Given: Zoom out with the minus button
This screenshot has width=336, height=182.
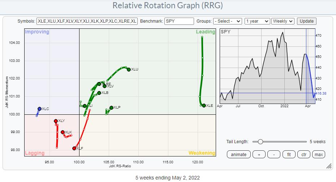Looking at the screenshot, I should pyautogui.click(x=274, y=154).
